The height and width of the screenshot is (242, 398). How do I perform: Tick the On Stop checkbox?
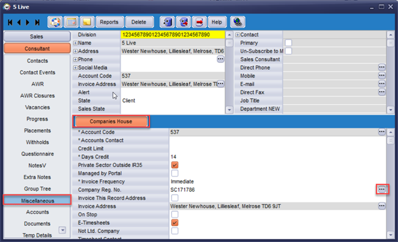pyautogui.click(x=175, y=215)
